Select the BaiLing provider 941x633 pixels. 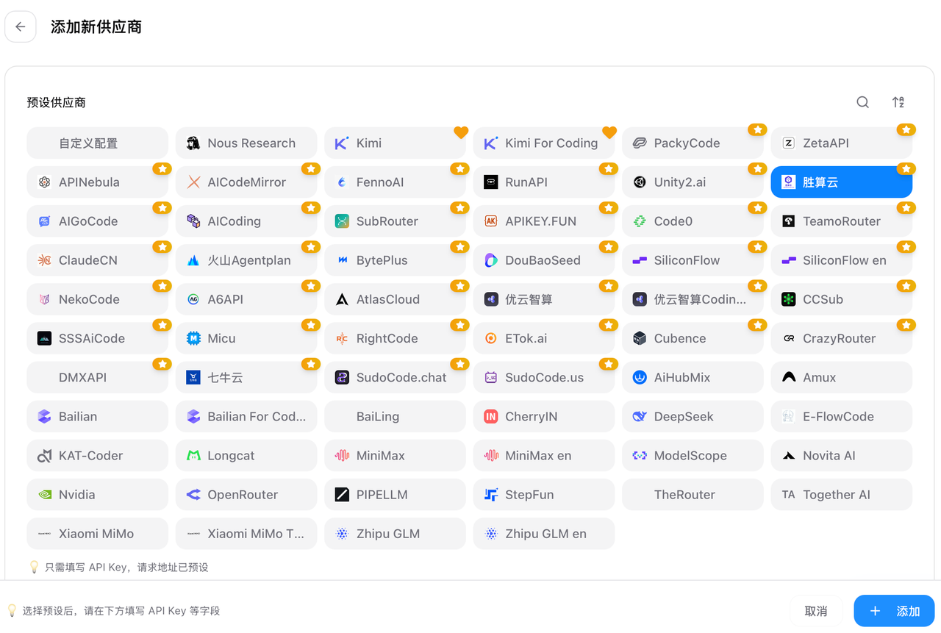[395, 417]
